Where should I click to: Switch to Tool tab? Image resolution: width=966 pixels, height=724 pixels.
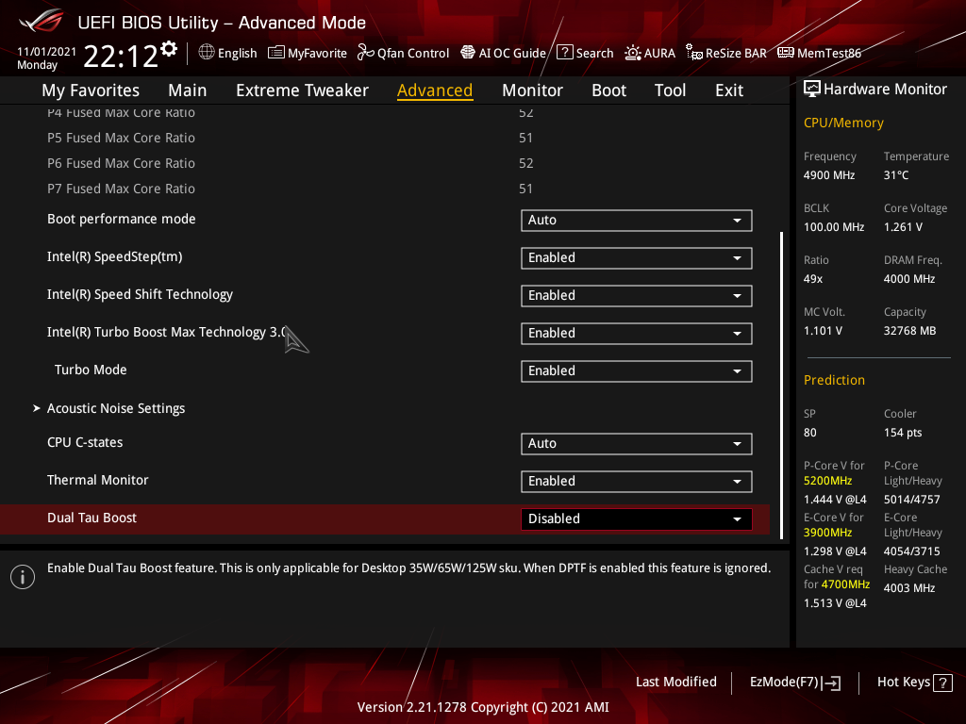[x=671, y=90]
